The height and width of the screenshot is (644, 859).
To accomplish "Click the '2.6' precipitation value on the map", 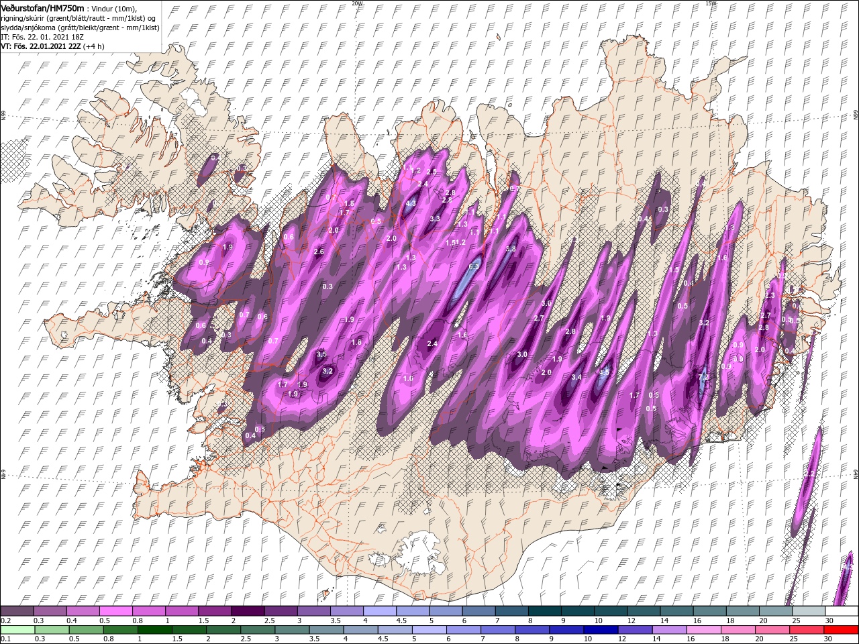I will pos(319,252).
